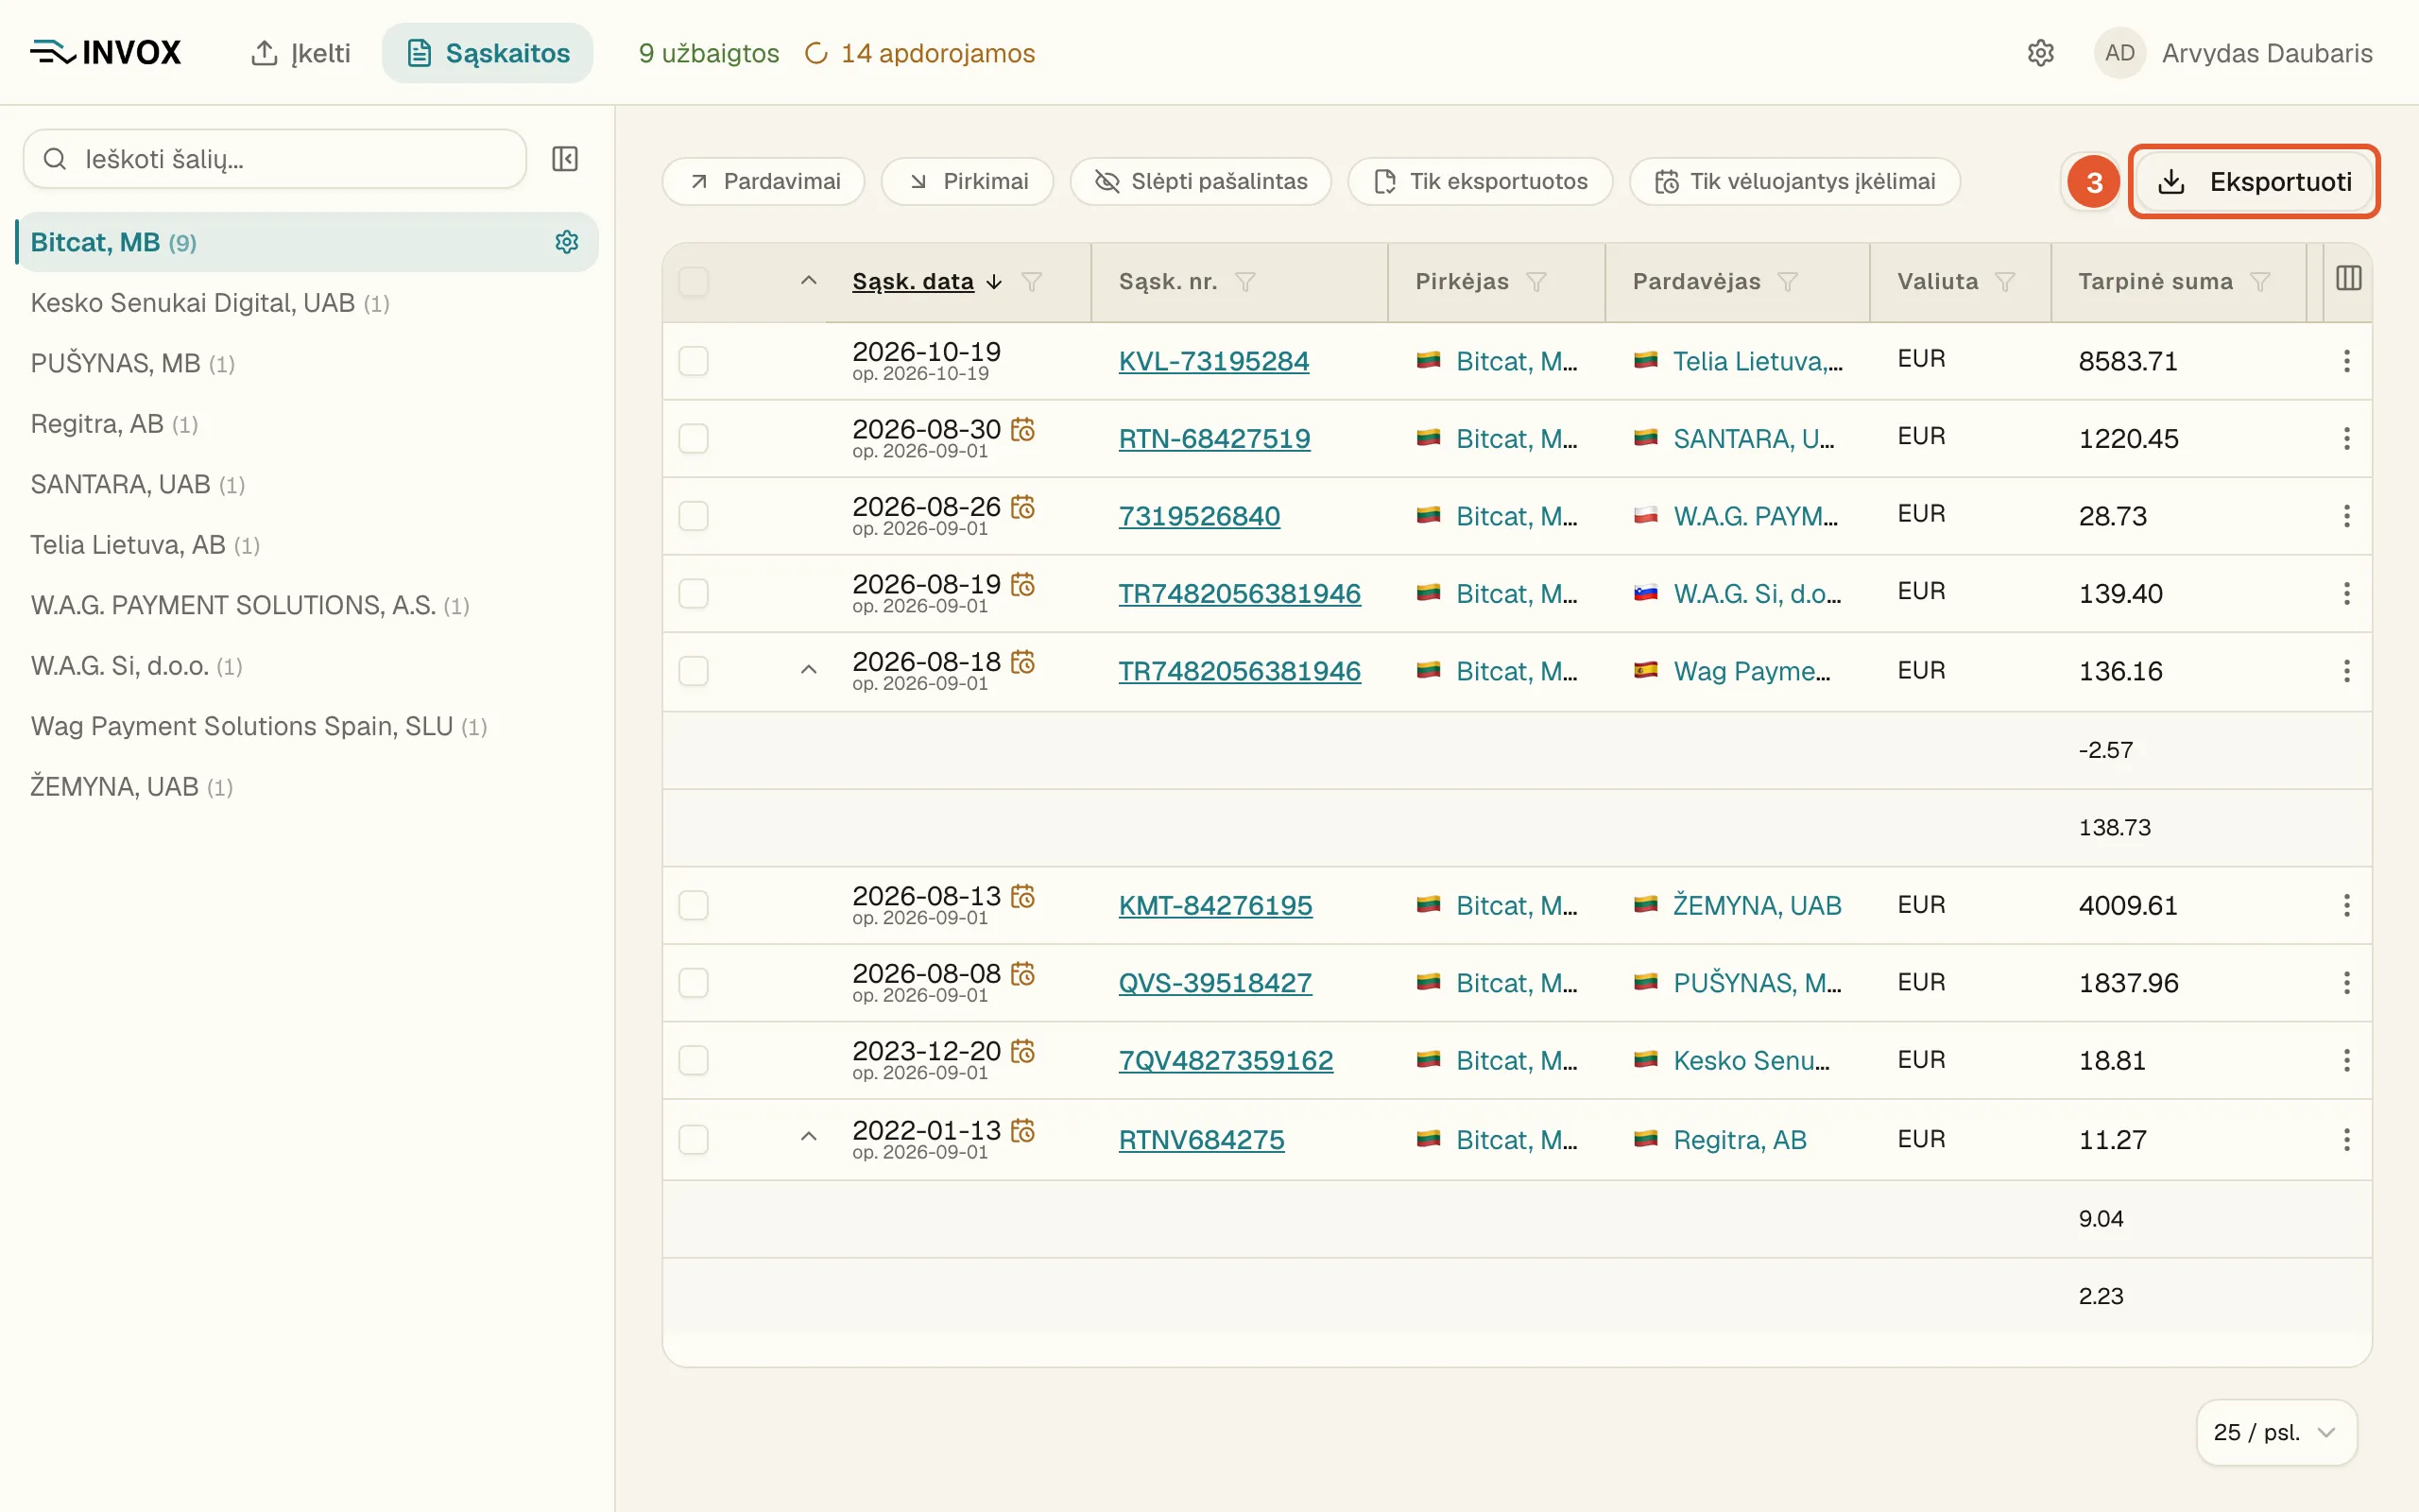
Task: Open the settings gear in top bar
Action: [2040, 53]
